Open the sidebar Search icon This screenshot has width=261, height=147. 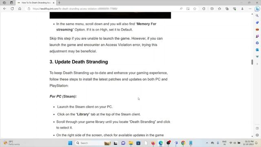pyautogui.click(x=257, y=16)
